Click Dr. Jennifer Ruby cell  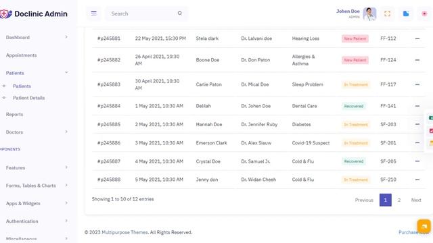259,124
